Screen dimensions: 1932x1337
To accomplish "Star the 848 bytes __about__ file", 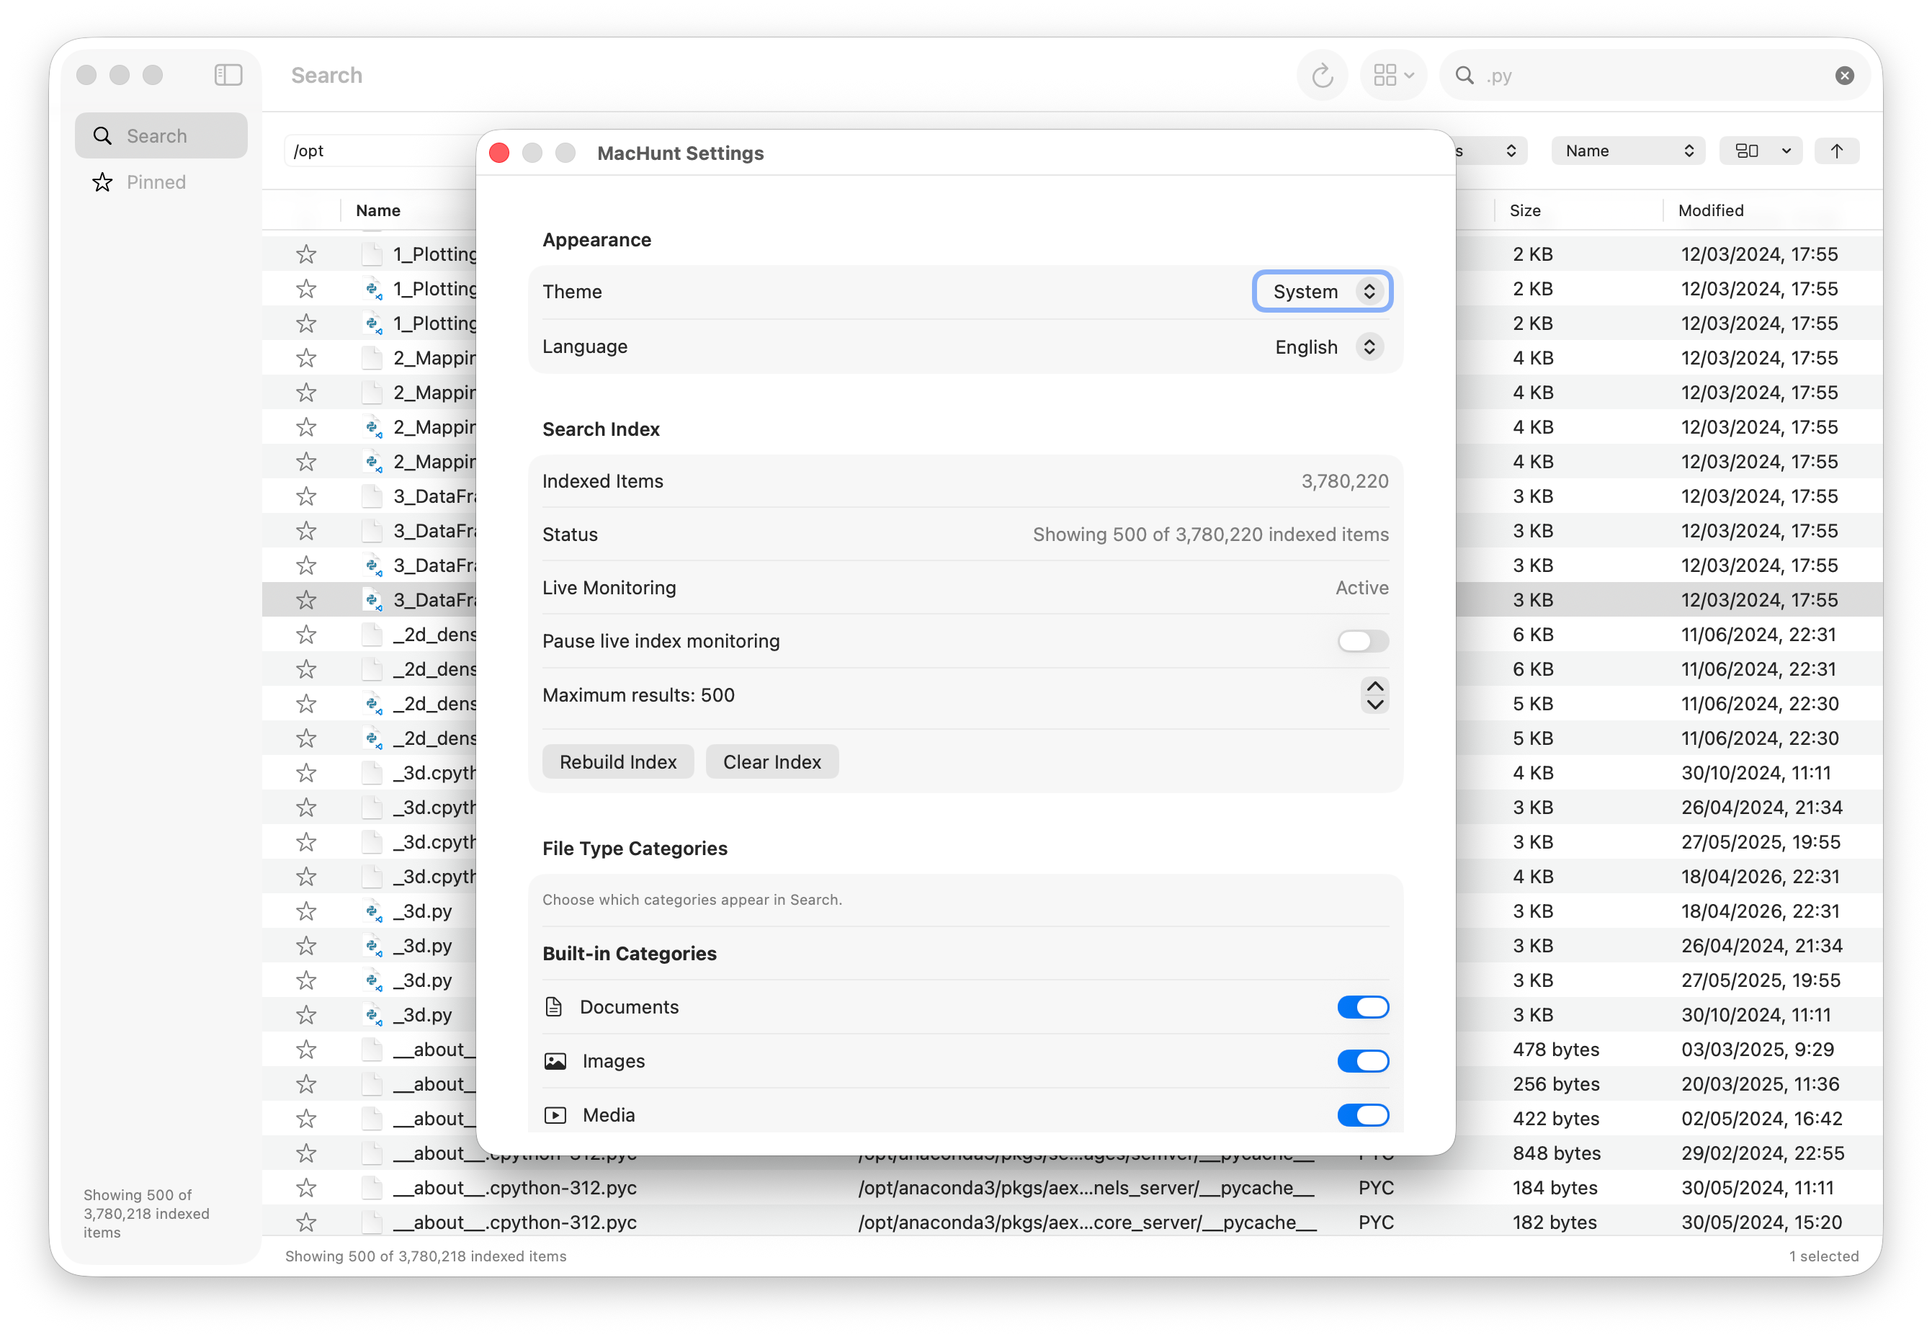I will pyautogui.click(x=306, y=1153).
